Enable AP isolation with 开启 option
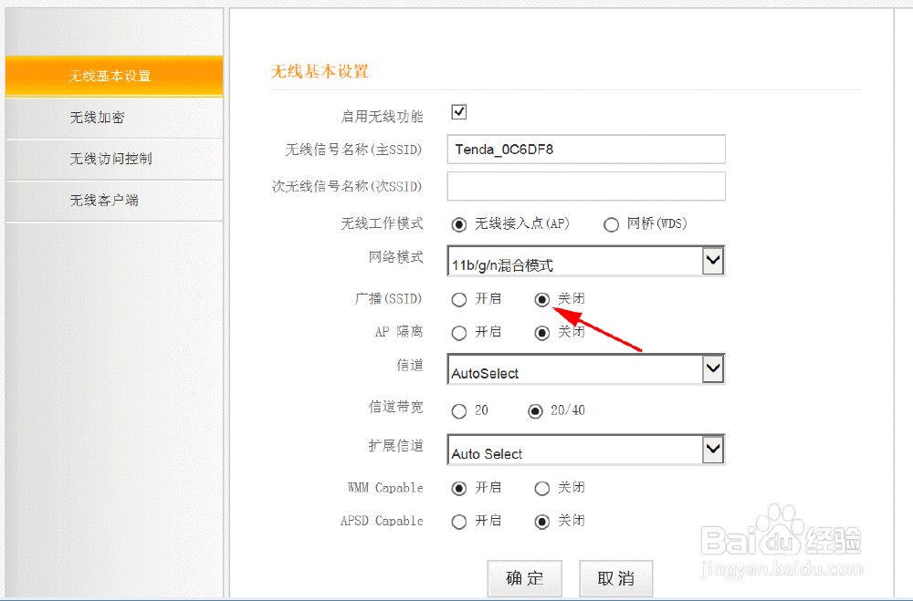 459,332
